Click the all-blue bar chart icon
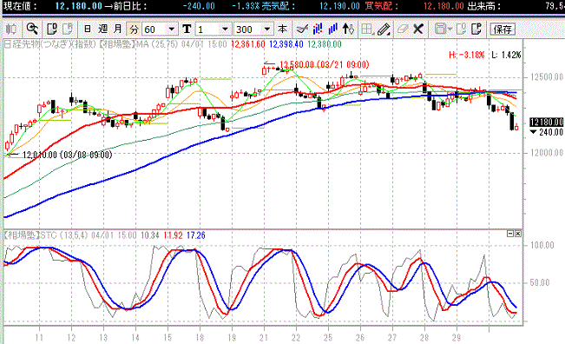This screenshot has width=565, height=344. tap(332, 29)
